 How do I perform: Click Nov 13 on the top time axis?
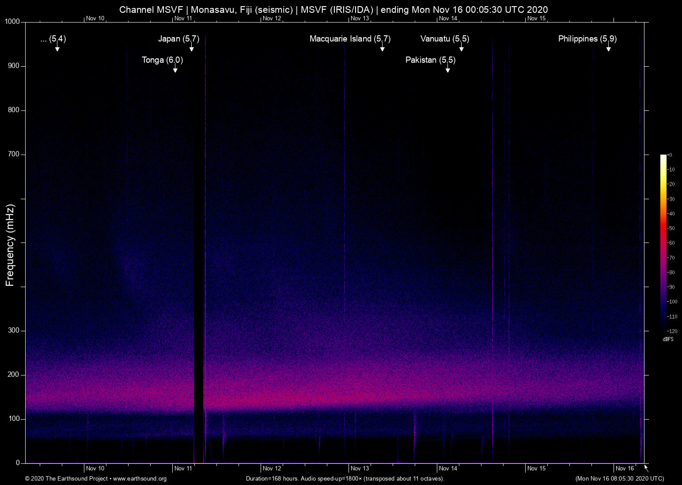tap(360, 19)
